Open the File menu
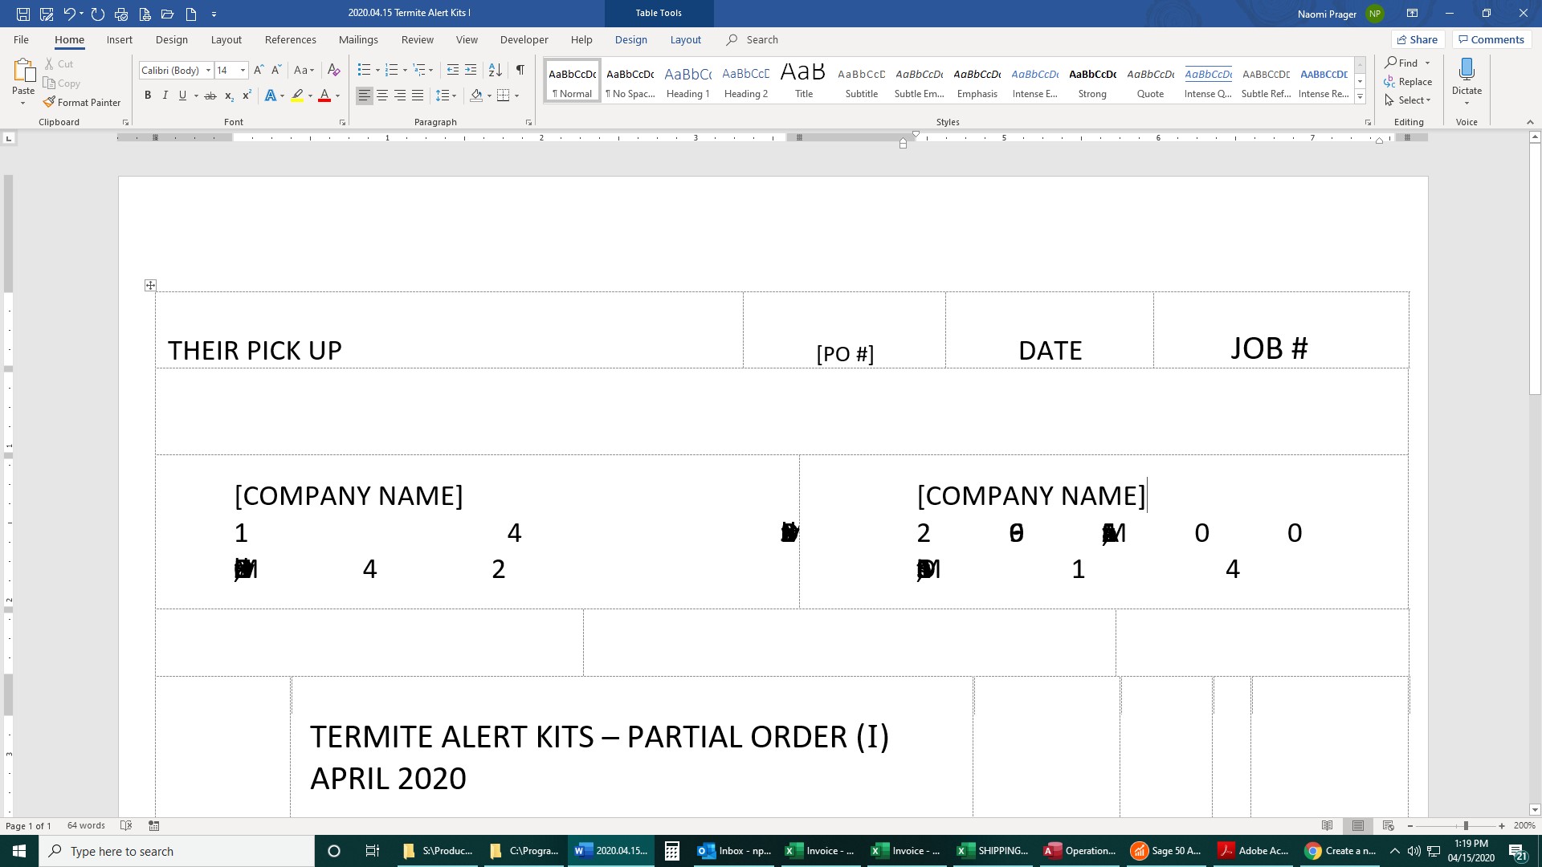Screen dimensions: 1542x867 point(21,39)
